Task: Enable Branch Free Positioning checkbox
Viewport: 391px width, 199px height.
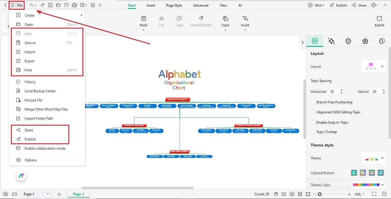Action: point(313,102)
